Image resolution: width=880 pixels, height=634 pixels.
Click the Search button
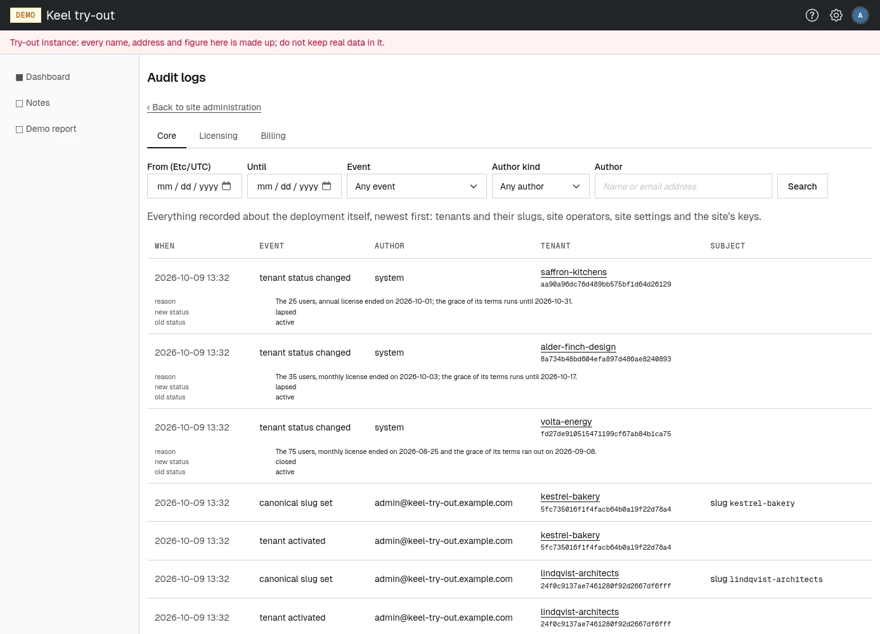point(802,186)
